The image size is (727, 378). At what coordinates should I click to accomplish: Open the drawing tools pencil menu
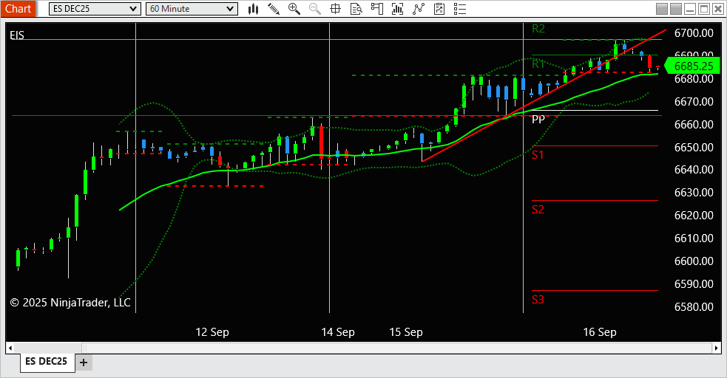[274, 9]
